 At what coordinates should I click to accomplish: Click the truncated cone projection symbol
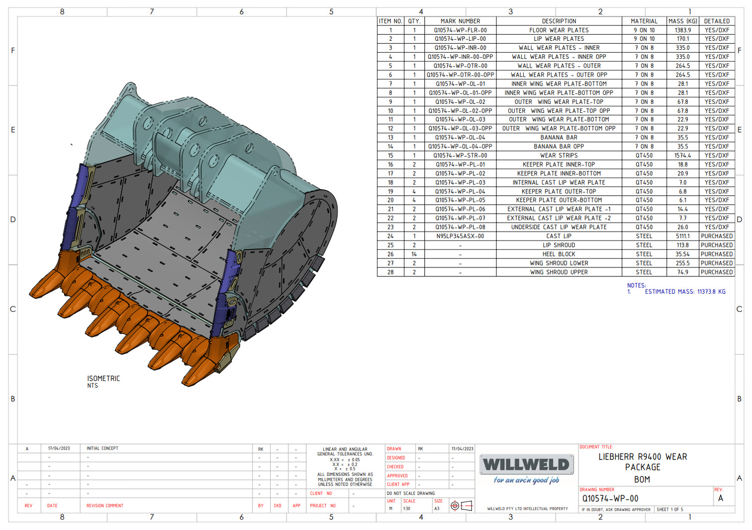click(466, 506)
